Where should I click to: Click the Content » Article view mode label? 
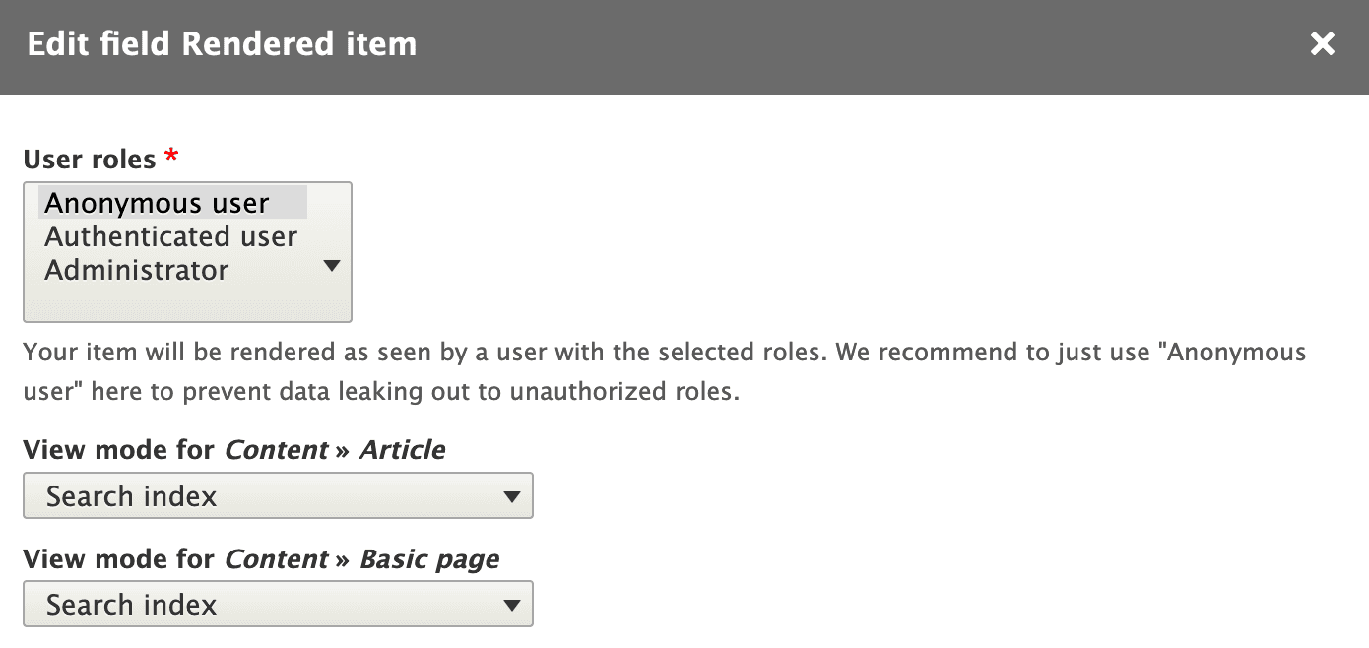point(233,450)
